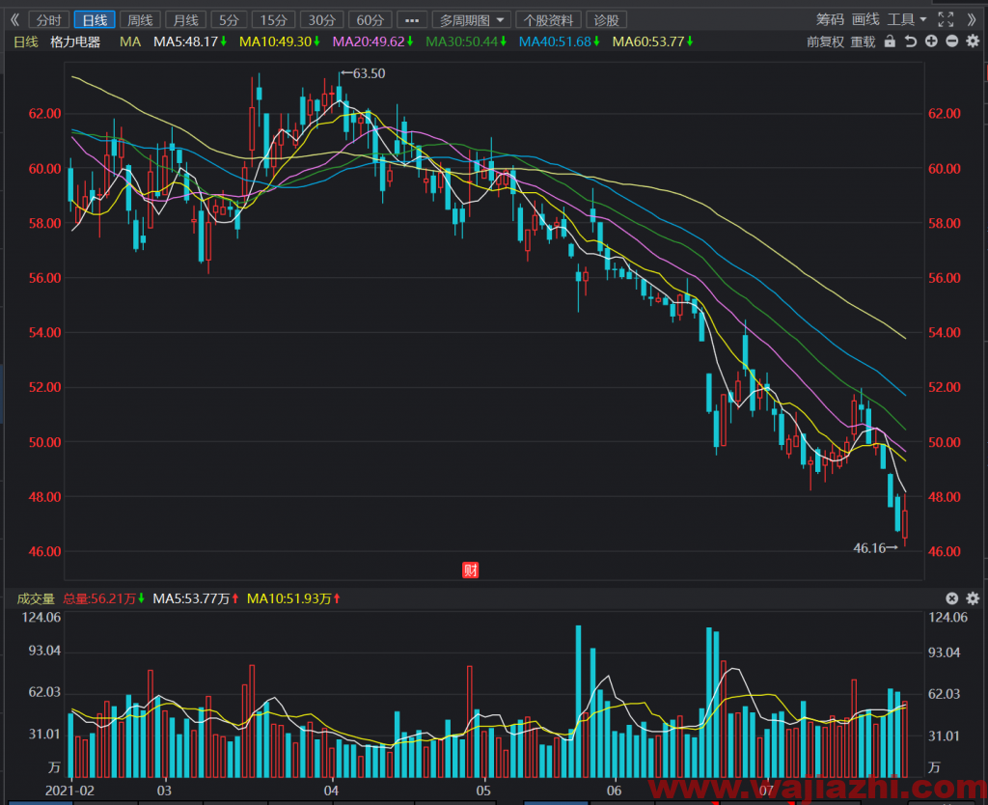The width and height of the screenshot is (988, 805).
Task: Enter fullscreen chart mode icon
Action: point(946,19)
